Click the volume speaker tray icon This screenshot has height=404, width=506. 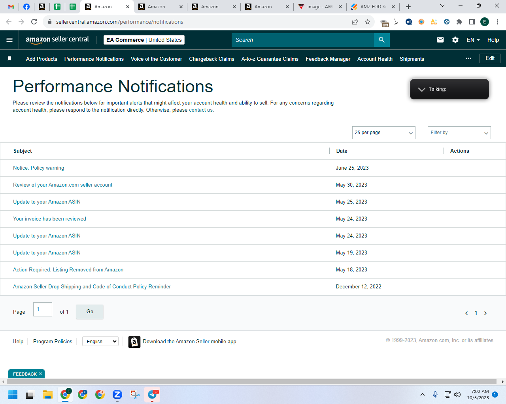(x=457, y=395)
